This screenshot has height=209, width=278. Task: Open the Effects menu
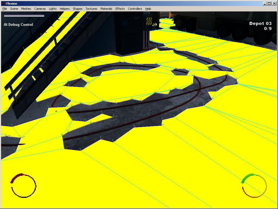click(120, 9)
